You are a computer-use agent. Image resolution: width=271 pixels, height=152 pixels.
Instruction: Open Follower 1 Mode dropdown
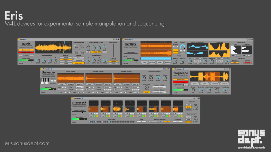coord(159,87)
